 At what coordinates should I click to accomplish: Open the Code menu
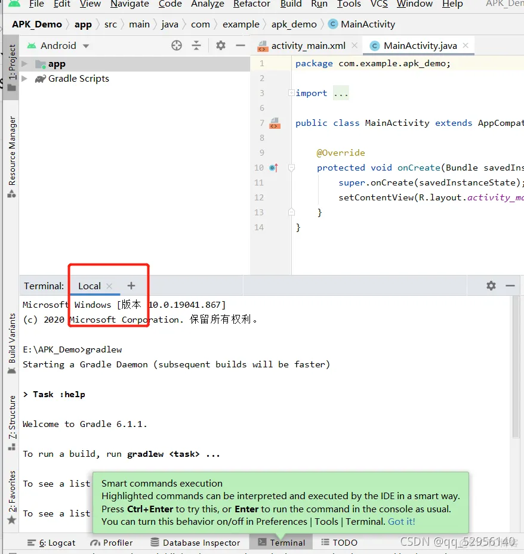click(x=170, y=4)
